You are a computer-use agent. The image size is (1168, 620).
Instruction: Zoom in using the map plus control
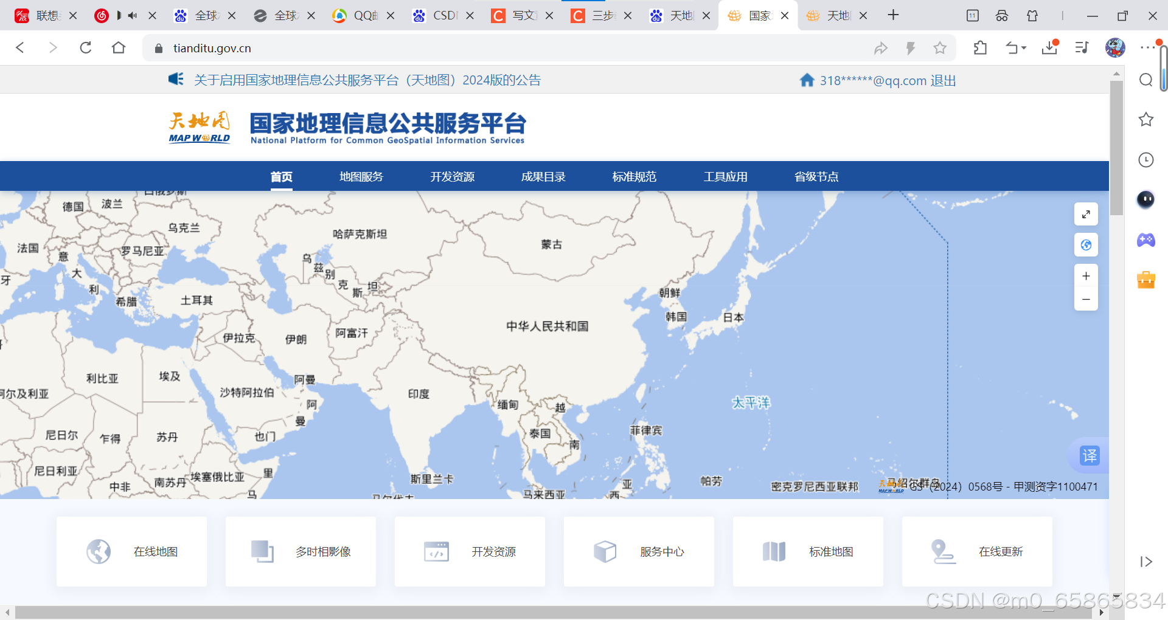tap(1086, 275)
